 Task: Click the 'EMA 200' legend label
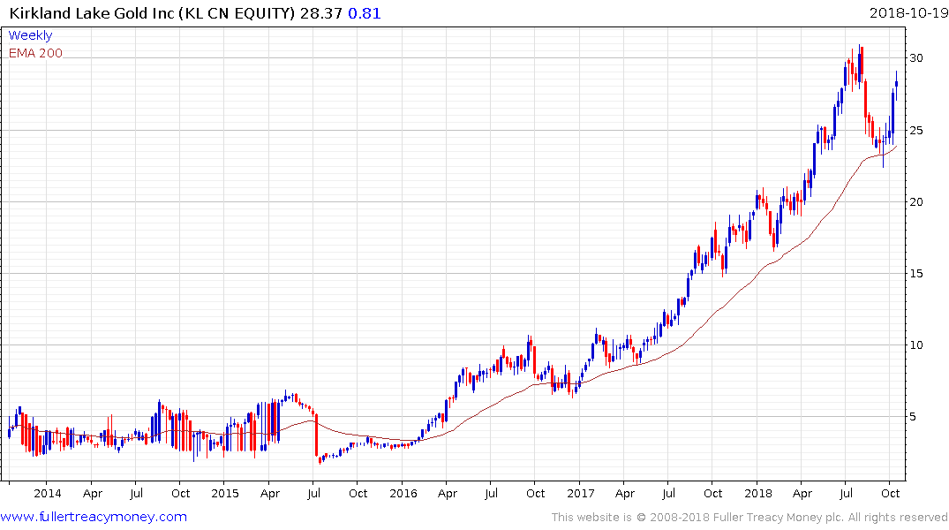tap(35, 53)
